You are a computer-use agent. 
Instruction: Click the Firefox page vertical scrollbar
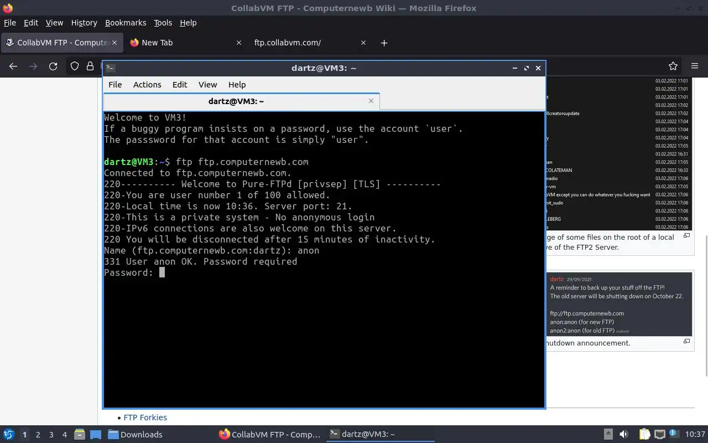[706, 305]
